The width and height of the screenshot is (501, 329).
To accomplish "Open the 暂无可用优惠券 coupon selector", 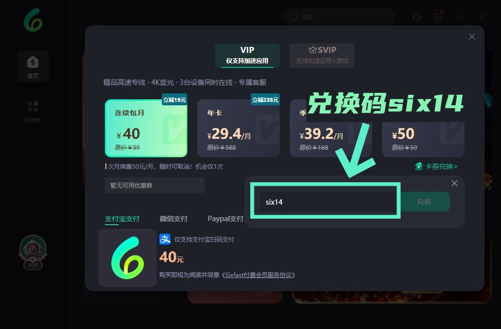I will [x=155, y=185].
